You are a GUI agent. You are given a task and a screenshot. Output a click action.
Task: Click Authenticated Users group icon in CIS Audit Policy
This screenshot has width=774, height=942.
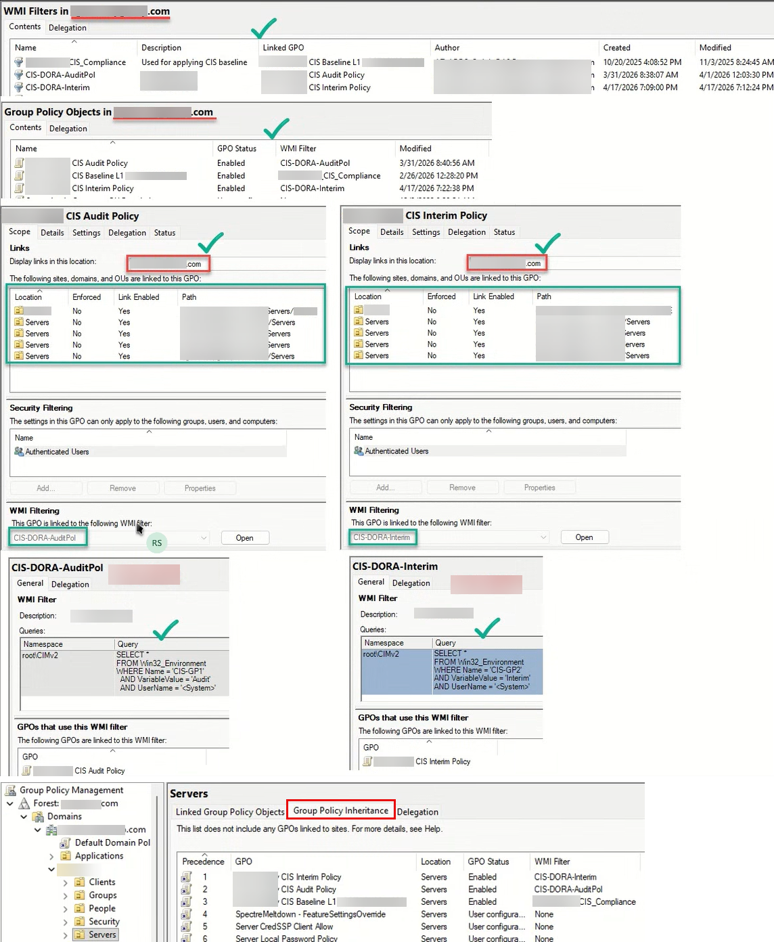19,451
